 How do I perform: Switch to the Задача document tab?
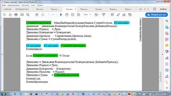(55, 9)
